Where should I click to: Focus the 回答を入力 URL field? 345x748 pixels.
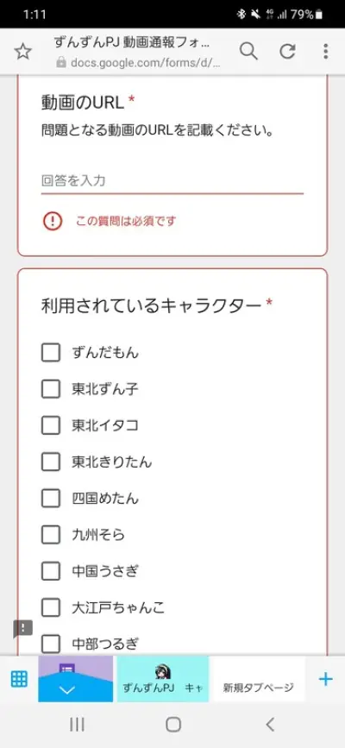click(x=172, y=181)
